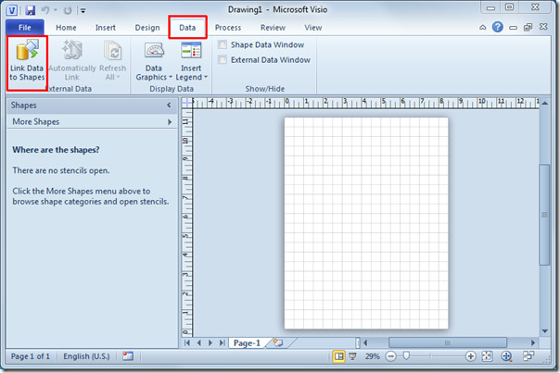The width and height of the screenshot is (560, 373).
Task: Open the Pan and Zoom window icon
Action: point(506,356)
